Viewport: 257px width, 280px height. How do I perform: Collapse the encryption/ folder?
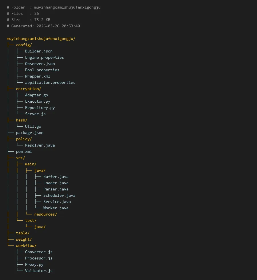[x=29, y=89]
